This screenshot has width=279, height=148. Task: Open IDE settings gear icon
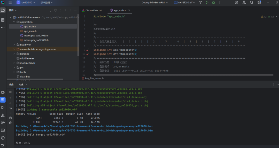pos(259,3)
